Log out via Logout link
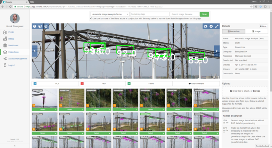Screen dimensions: 272x148 11,65
